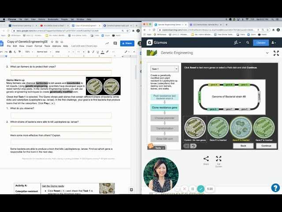282x212 pixels.
Task: Click the Share button in Google Docs
Action: click(127, 43)
